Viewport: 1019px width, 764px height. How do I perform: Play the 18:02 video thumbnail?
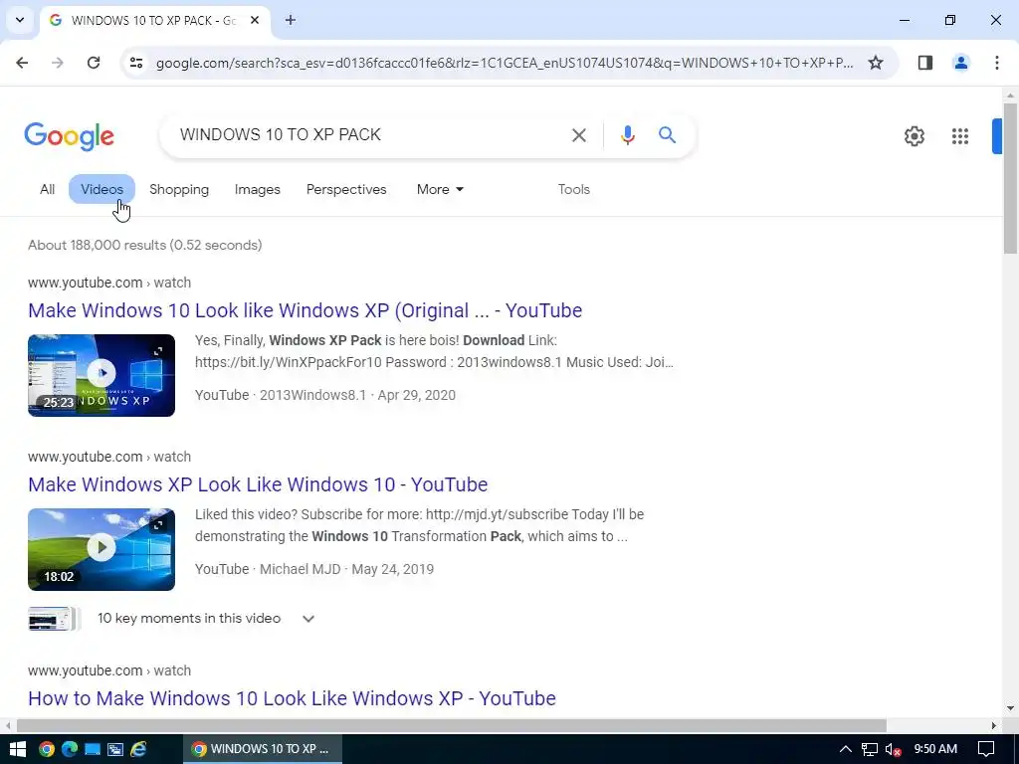[x=102, y=549]
